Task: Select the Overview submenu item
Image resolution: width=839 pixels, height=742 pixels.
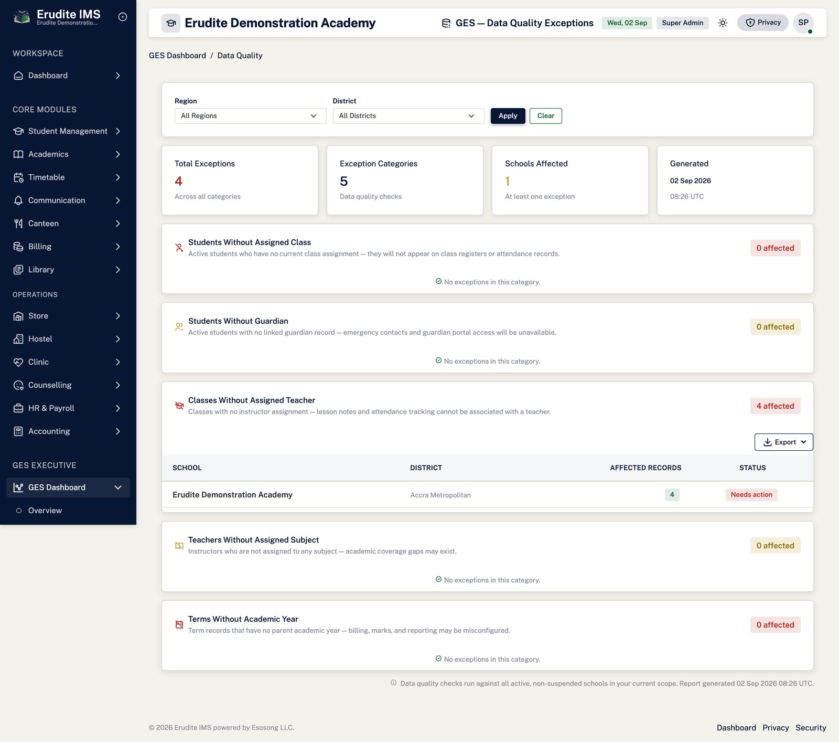Action: pos(68,511)
